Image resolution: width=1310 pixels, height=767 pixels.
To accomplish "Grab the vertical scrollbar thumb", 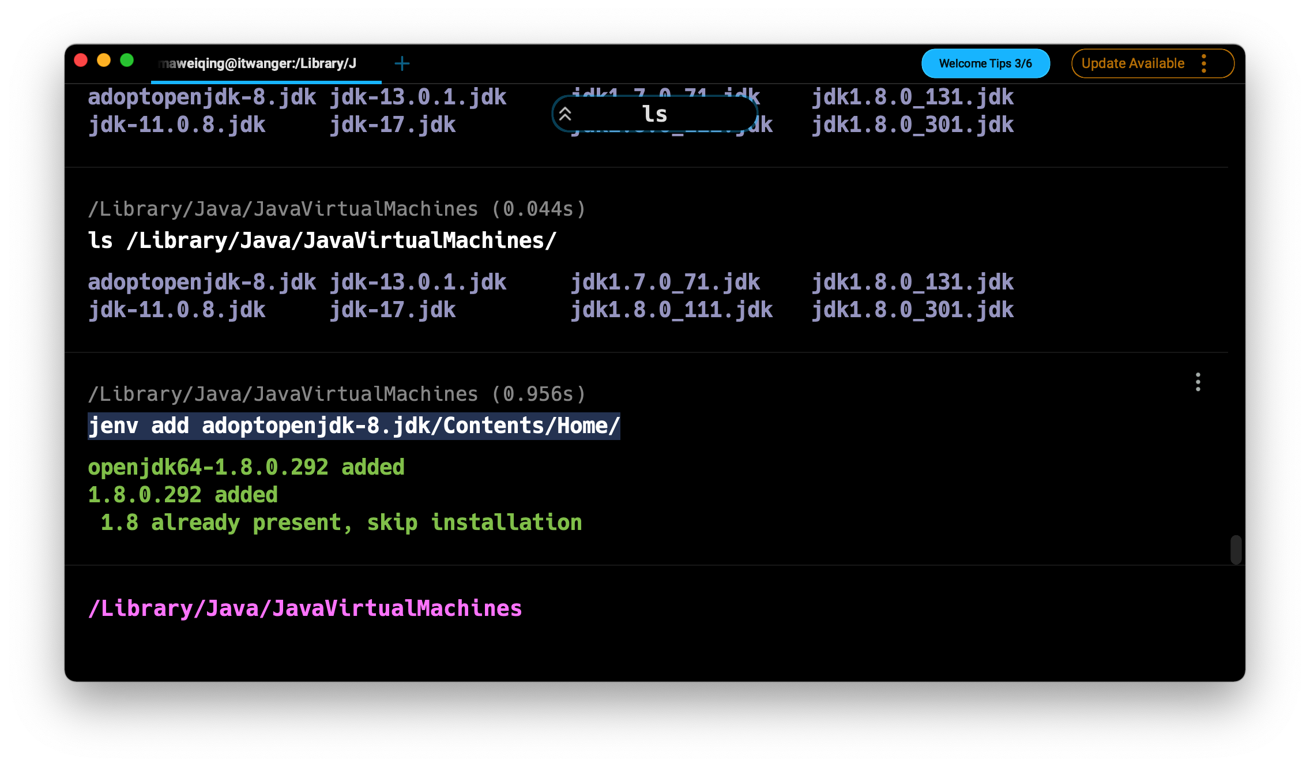I will [x=1236, y=550].
